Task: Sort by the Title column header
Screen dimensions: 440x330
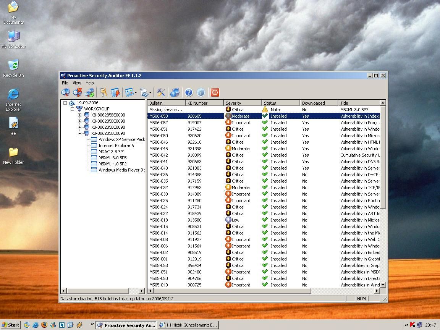Action: tap(359, 103)
